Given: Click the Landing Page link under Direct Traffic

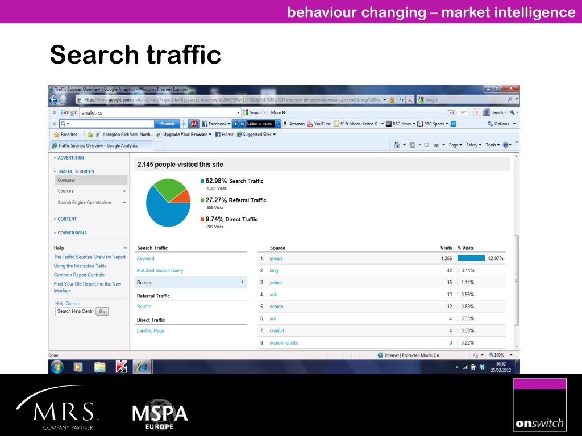Looking at the screenshot, I should pyautogui.click(x=150, y=331).
